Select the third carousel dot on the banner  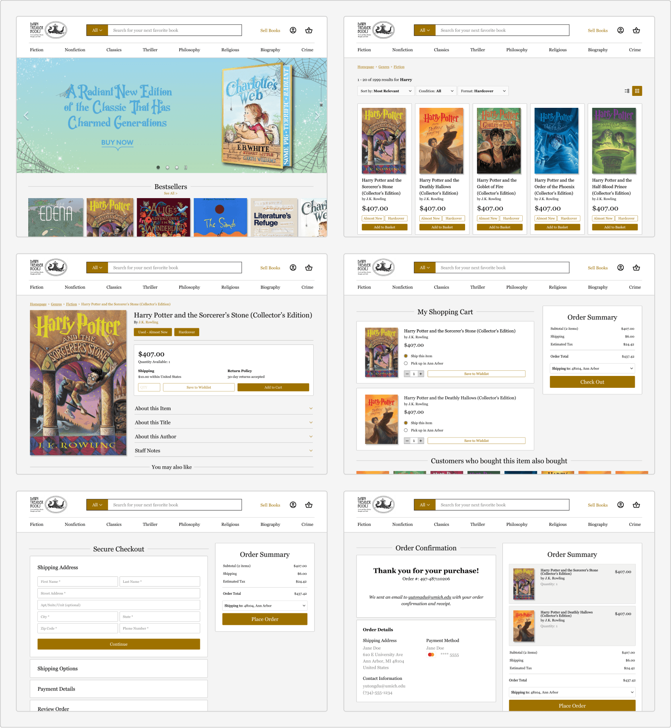[x=177, y=167]
